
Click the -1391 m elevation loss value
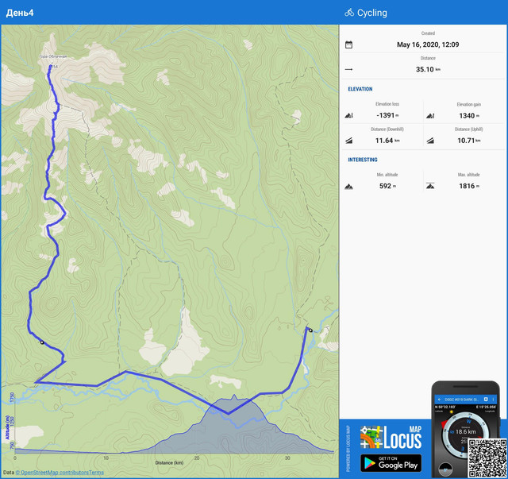(x=387, y=115)
